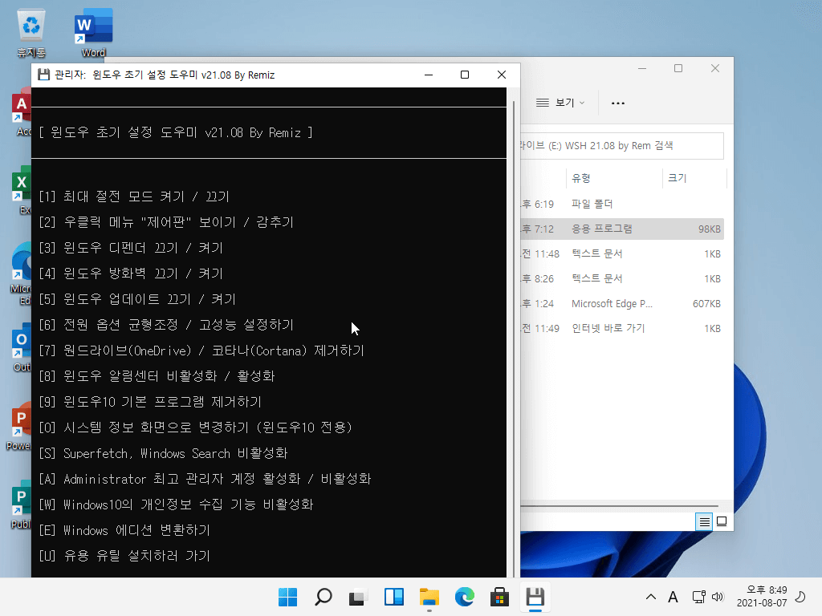The image size is (822, 616).
Task: Select the 인터넷 바로 가기 row
Action: [x=622, y=328]
